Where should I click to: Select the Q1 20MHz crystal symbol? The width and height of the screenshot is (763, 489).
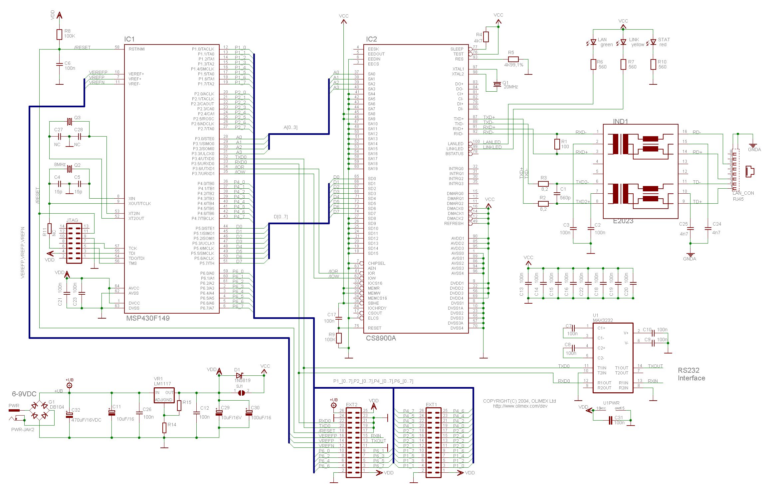(497, 84)
